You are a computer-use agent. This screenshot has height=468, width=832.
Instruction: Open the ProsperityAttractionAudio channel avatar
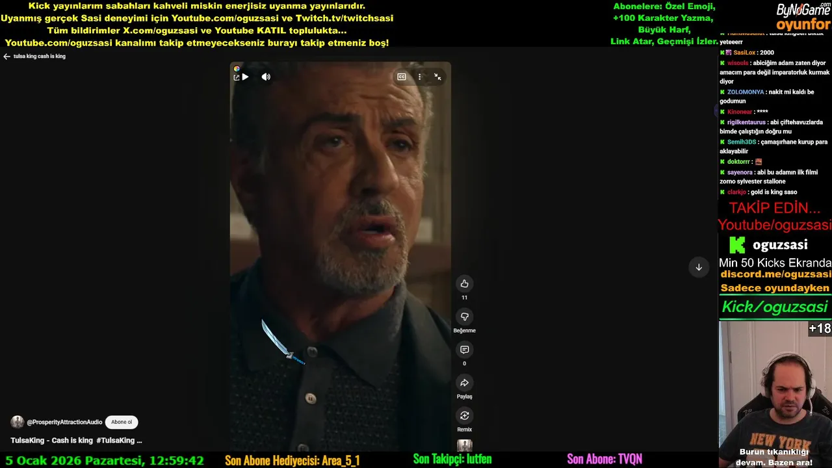pos(18,422)
